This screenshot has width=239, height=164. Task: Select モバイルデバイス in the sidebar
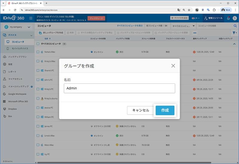tap(20, 48)
